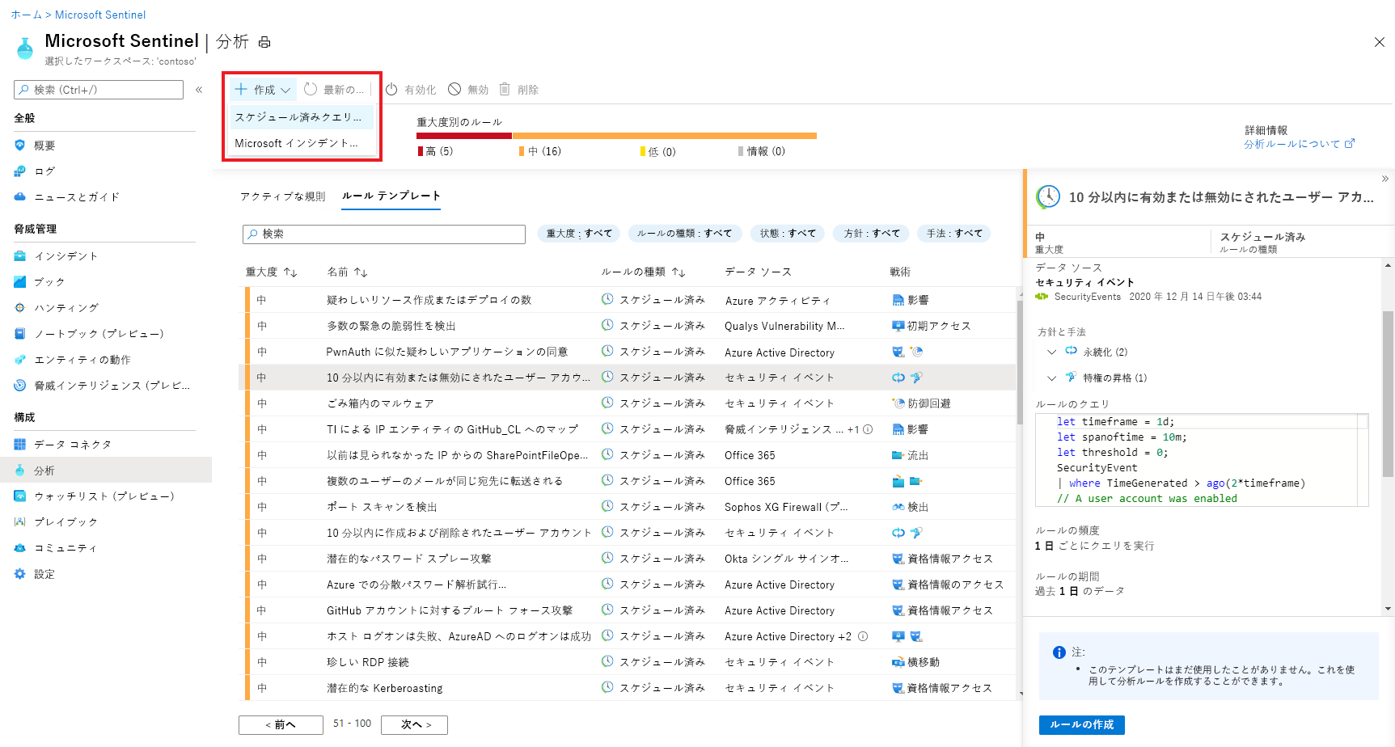Select the エンティティの動作 icon
1395x747 pixels.
[20, 360]
